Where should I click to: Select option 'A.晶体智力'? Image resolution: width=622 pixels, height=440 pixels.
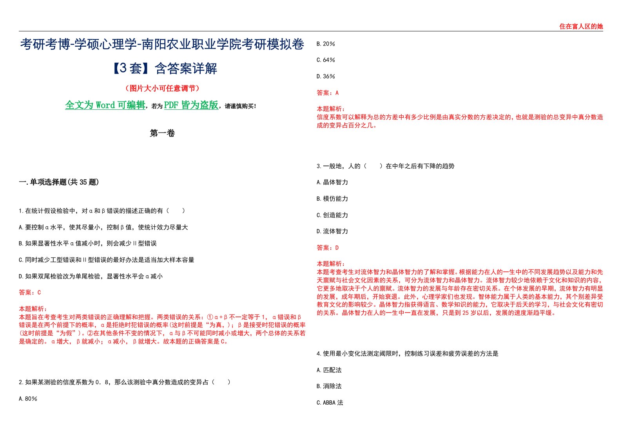pos(332,182)
